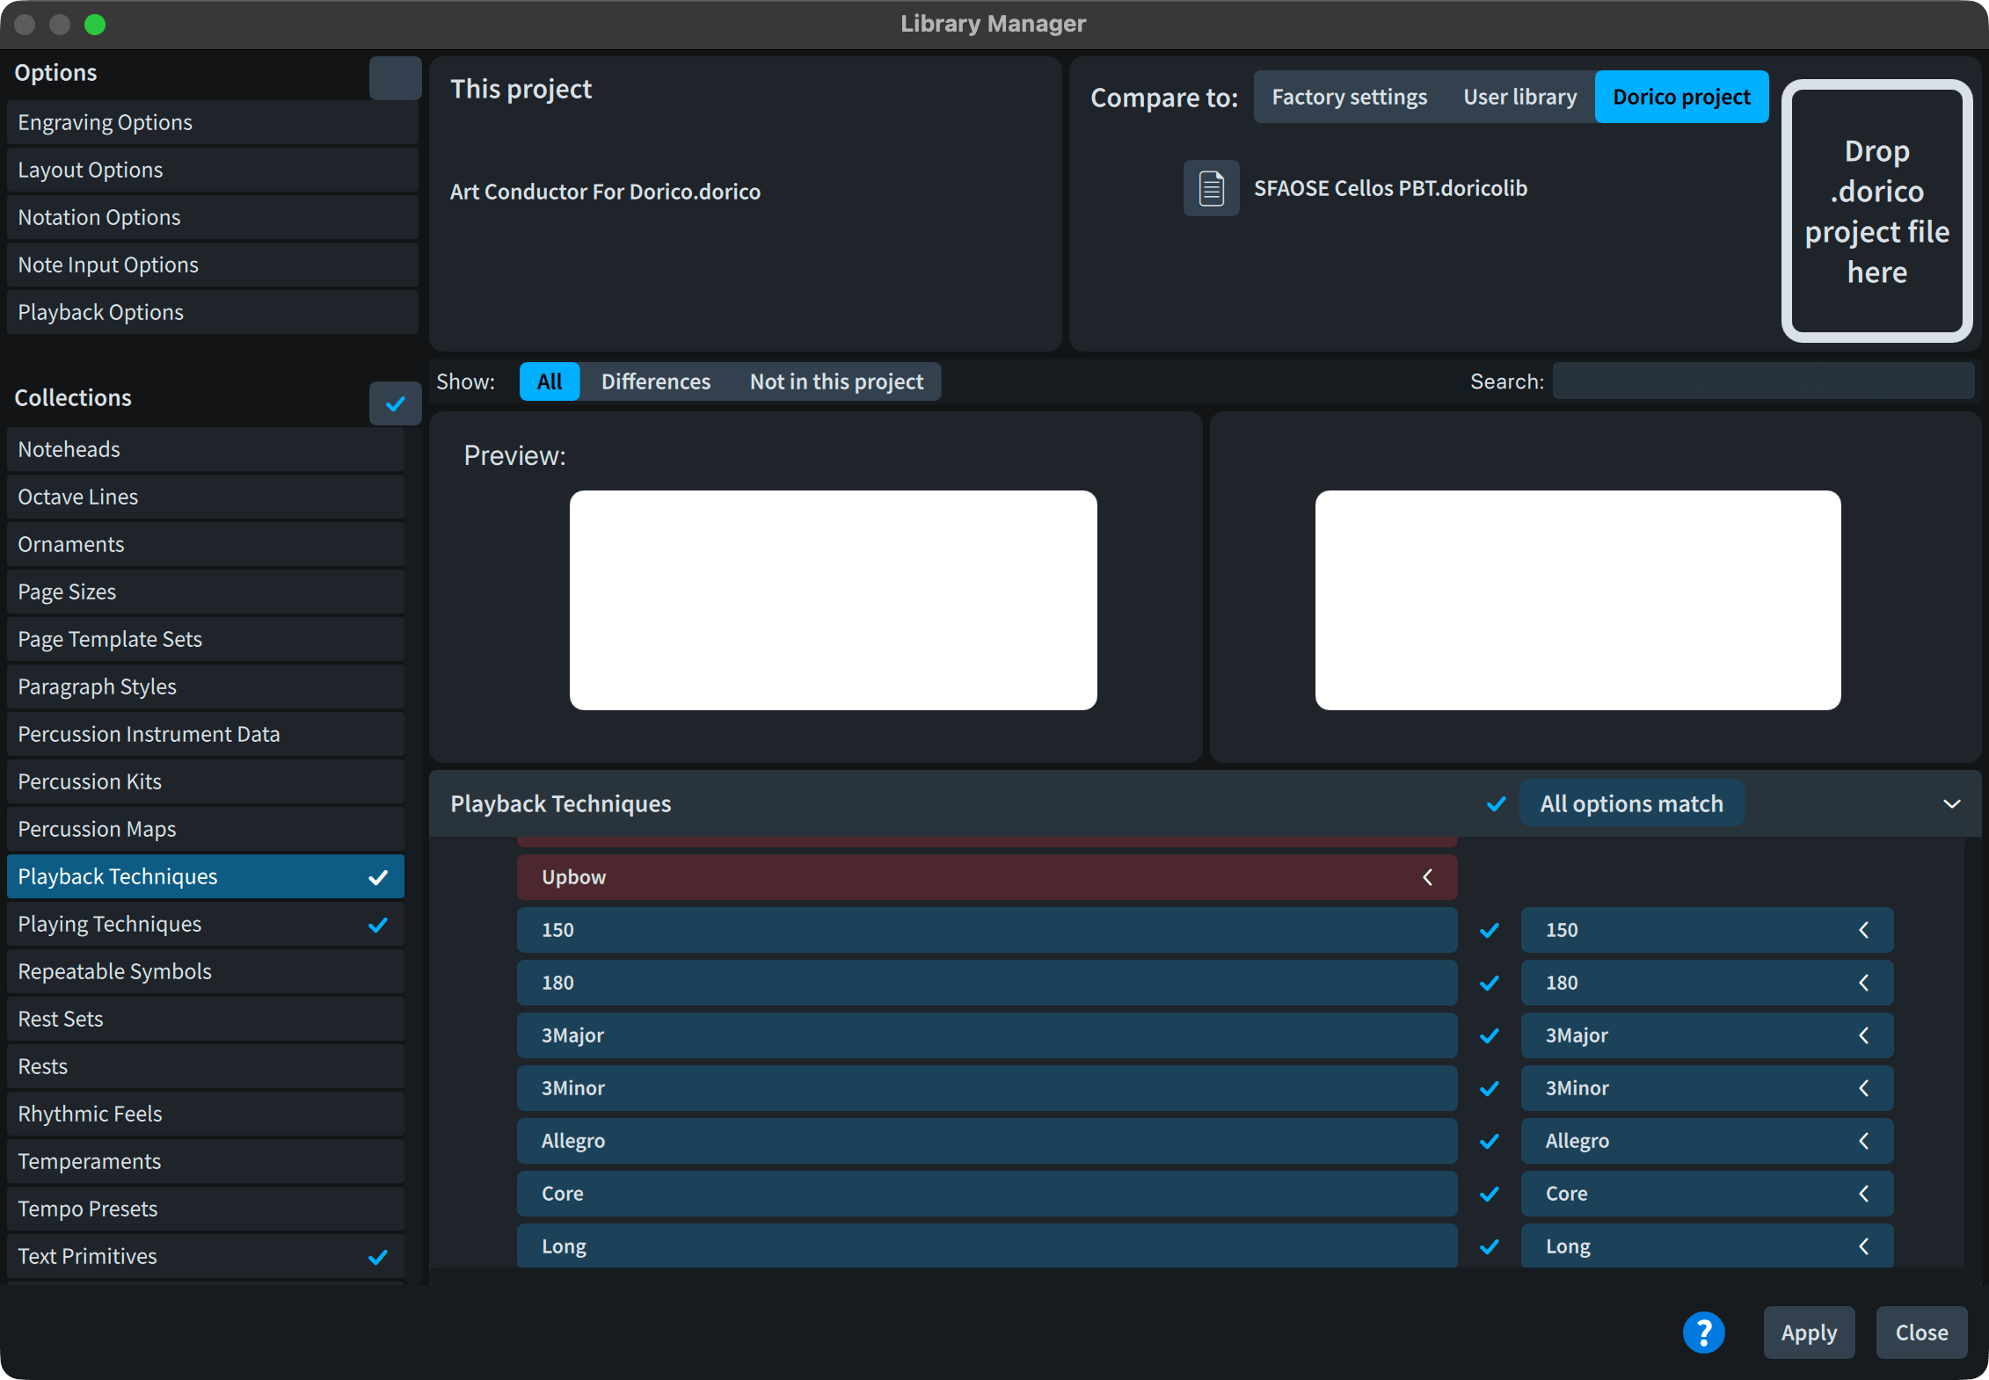This screenshot has width=1989, height=1380.
Task: Click the import arrow on the Allegro row
Action: [x=1863, y=1141]
